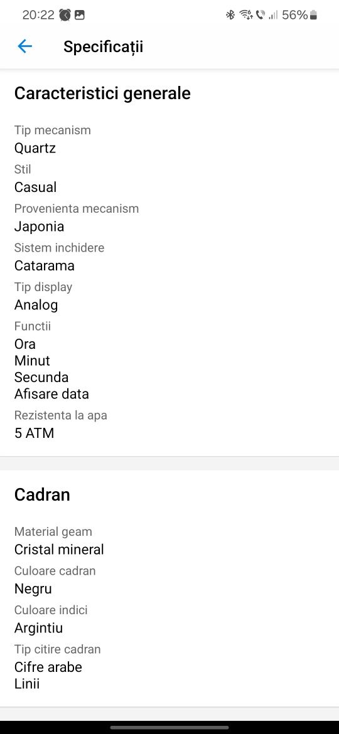Screen dimensions: 339x734
Task: Tap the Afisare data function entry
Action: [51, 394]
